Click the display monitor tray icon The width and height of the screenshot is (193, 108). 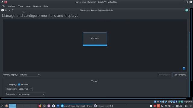(162, 106)
